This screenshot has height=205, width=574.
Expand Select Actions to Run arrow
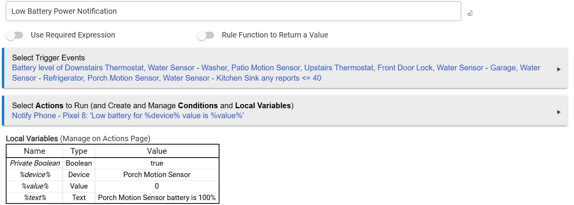559,112
